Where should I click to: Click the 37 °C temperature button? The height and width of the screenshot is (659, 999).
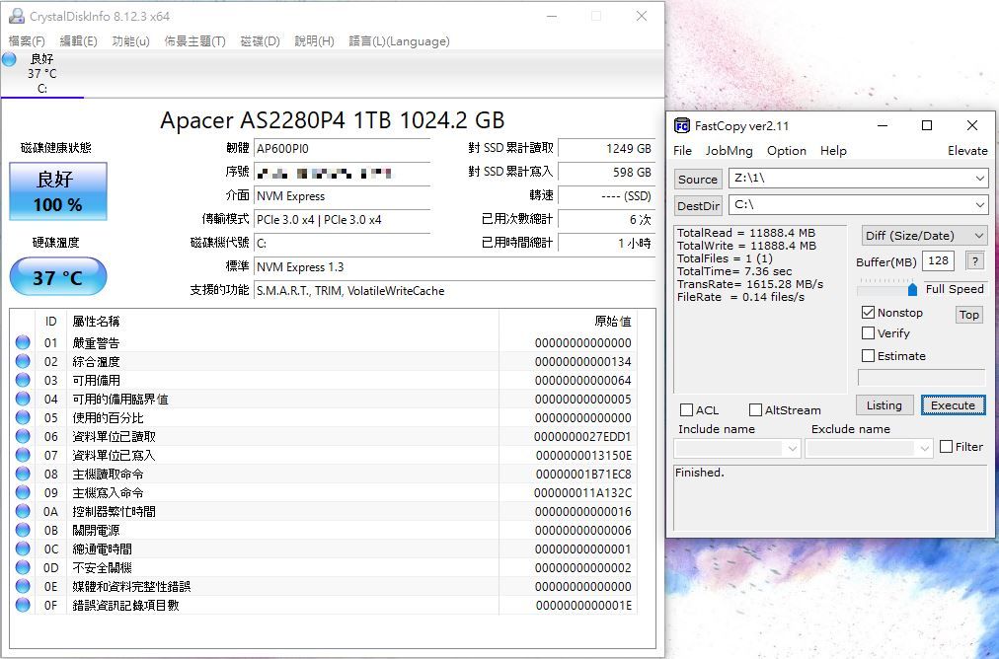[58, 276]
